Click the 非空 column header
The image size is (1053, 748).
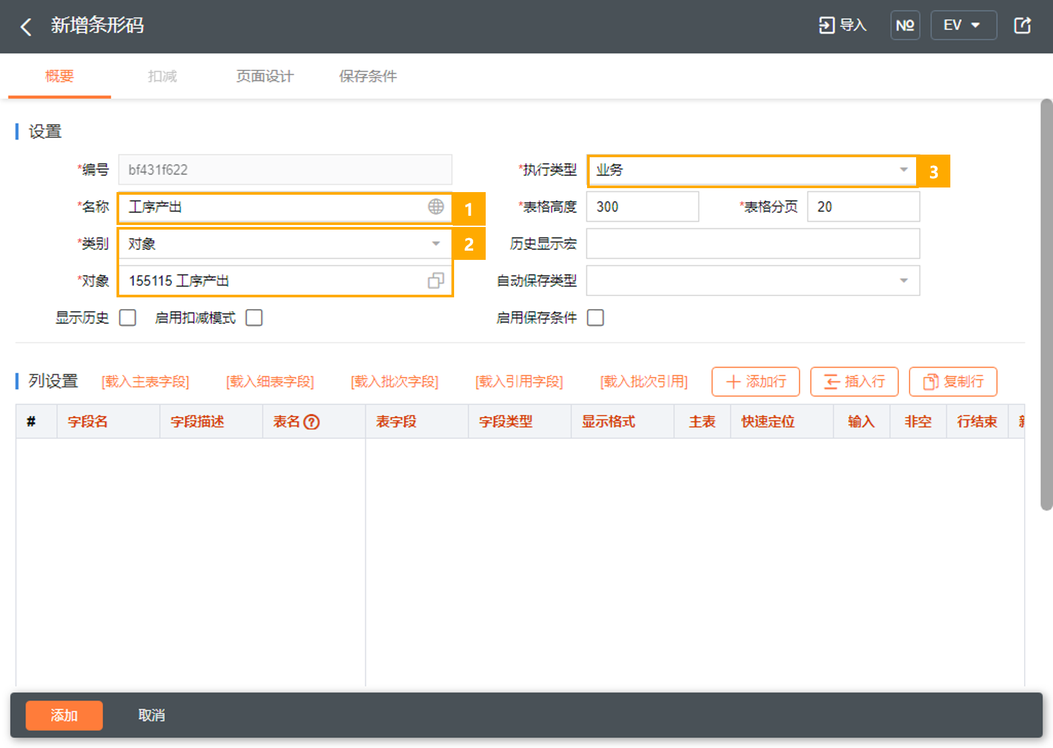pos(918,422)
